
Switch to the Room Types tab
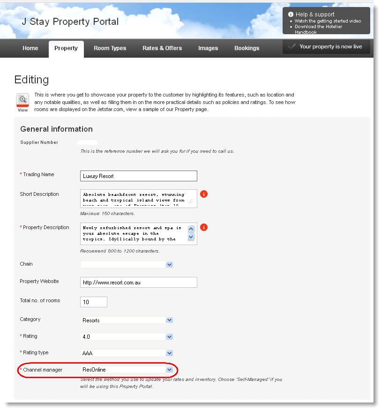coord(110,48)
